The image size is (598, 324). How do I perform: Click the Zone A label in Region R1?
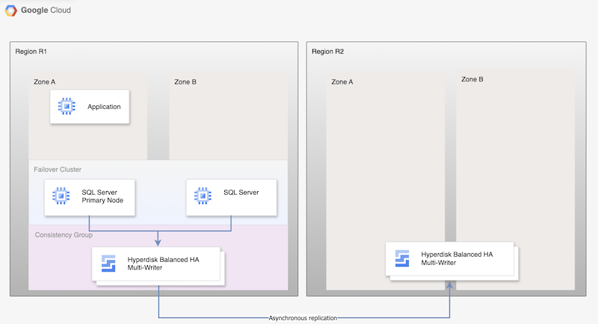click(47, 81)
